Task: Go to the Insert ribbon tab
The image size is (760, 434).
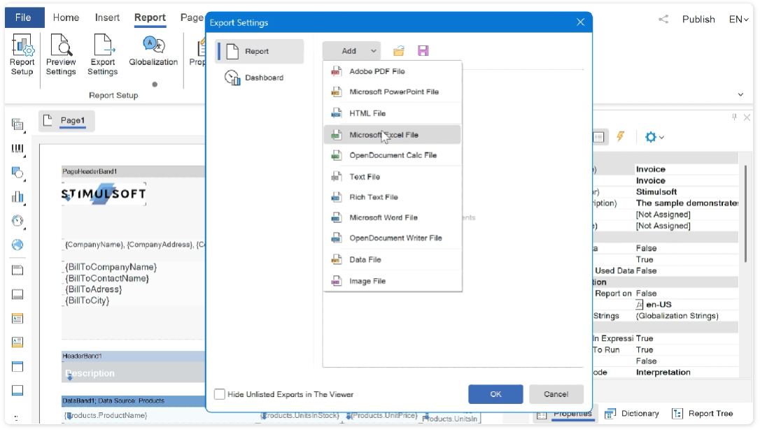Action: tap(107, 17)
